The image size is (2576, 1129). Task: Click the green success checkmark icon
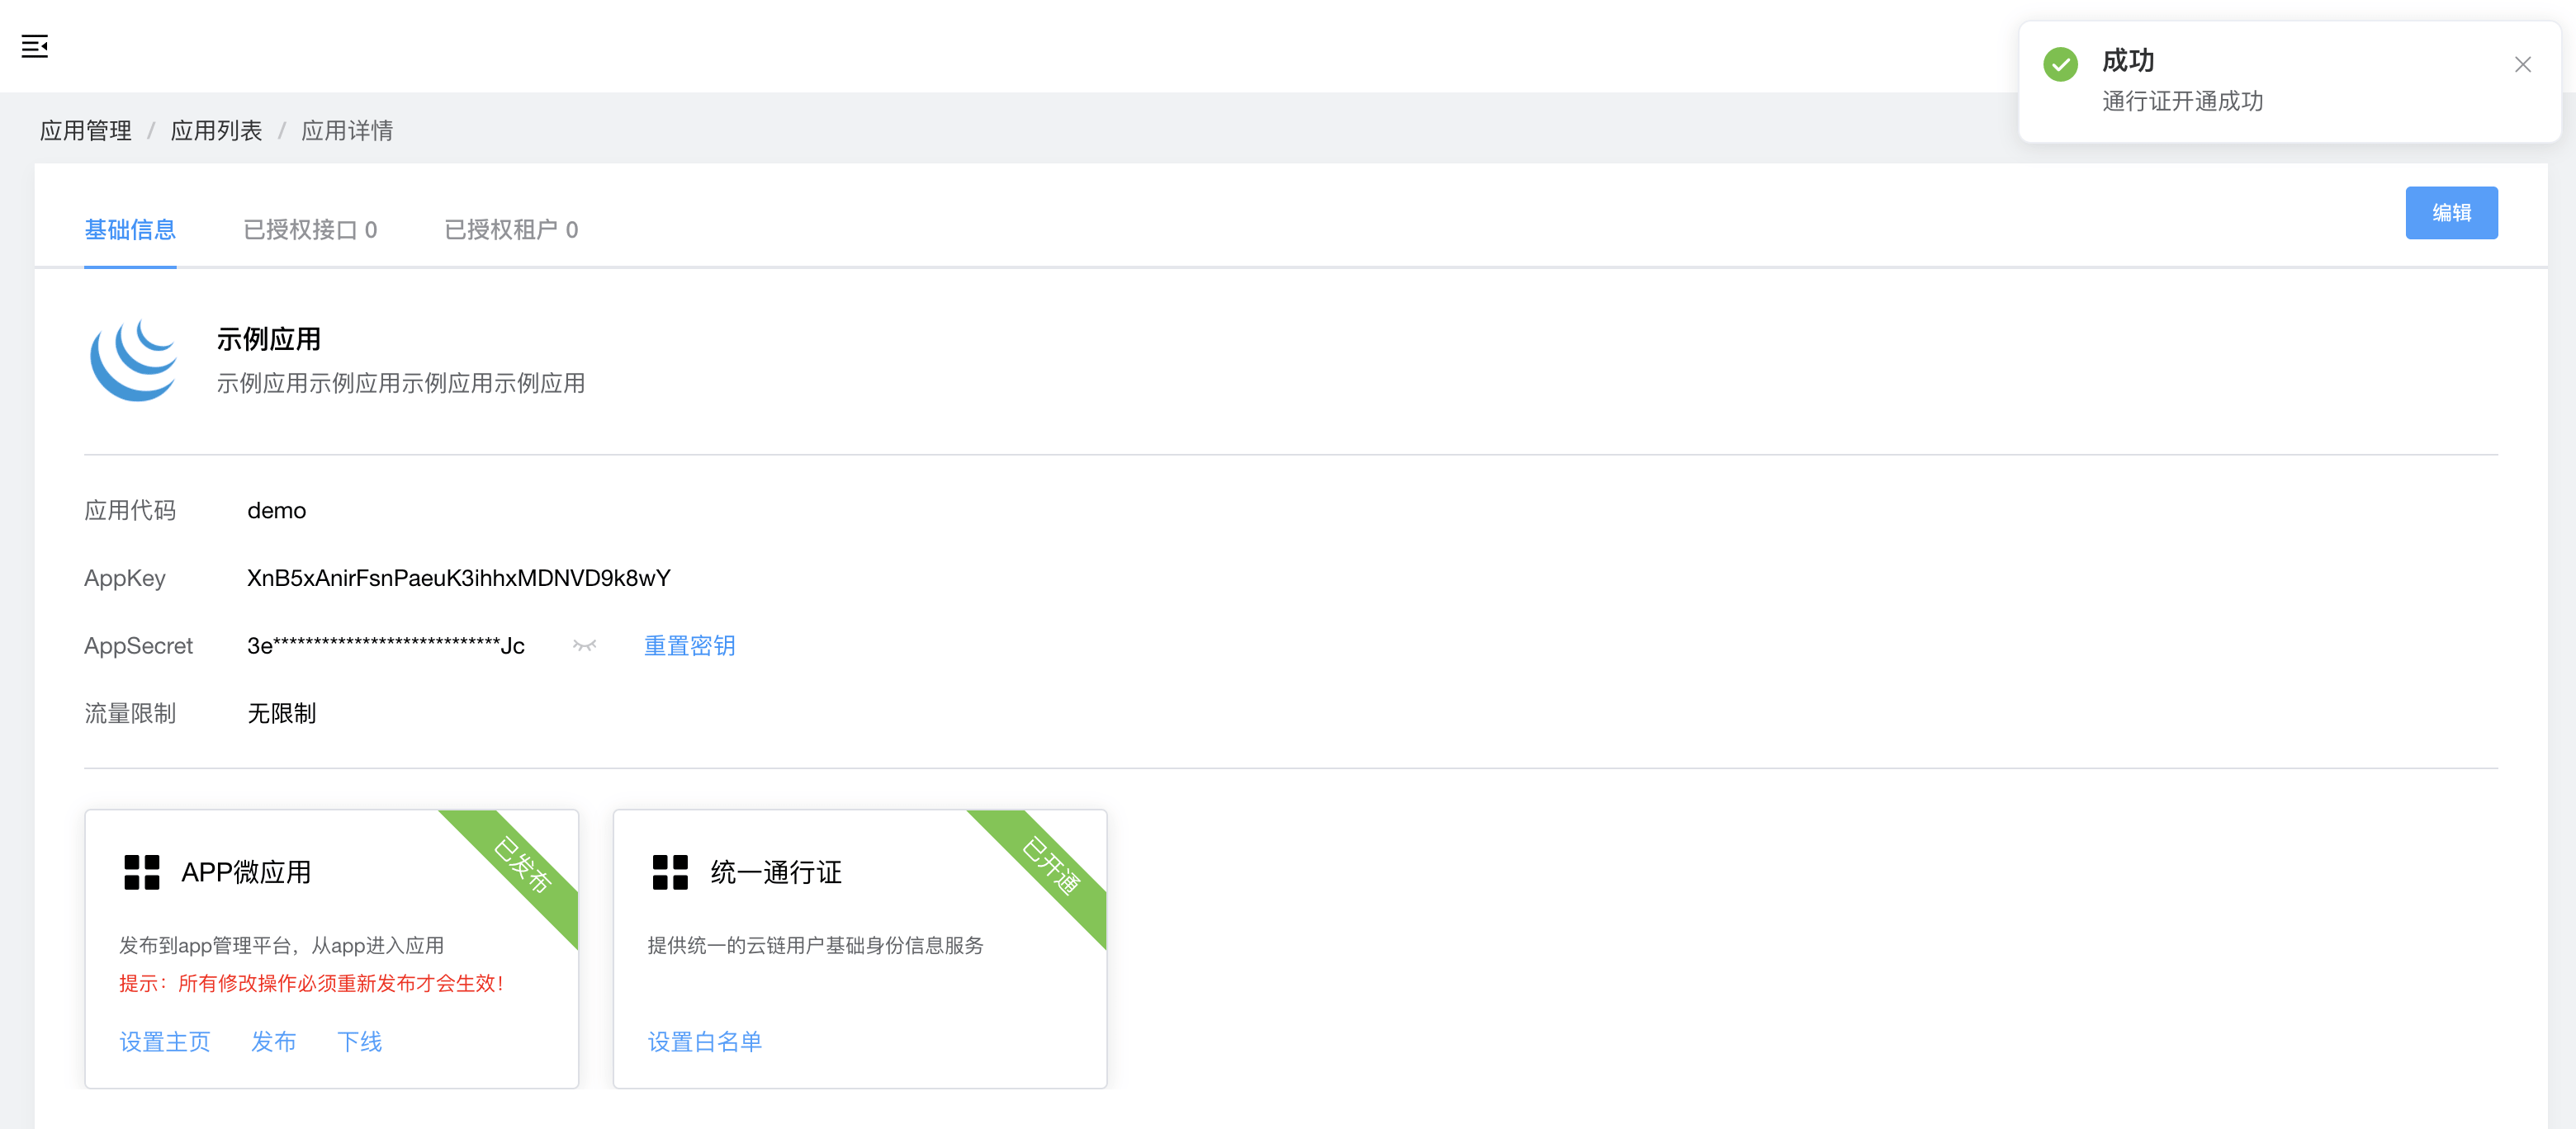[x=2060, y=64]
